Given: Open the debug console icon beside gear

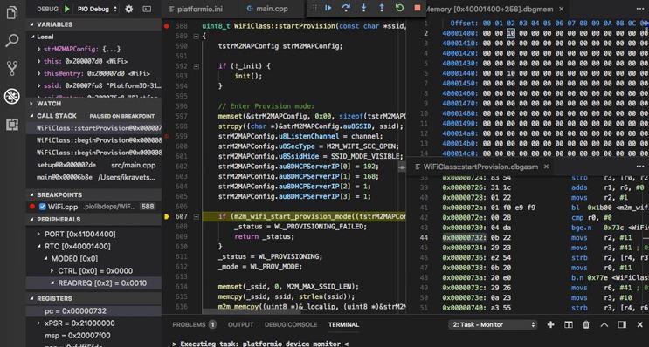Looking at the screenshot, I should [x=147, y=9].
